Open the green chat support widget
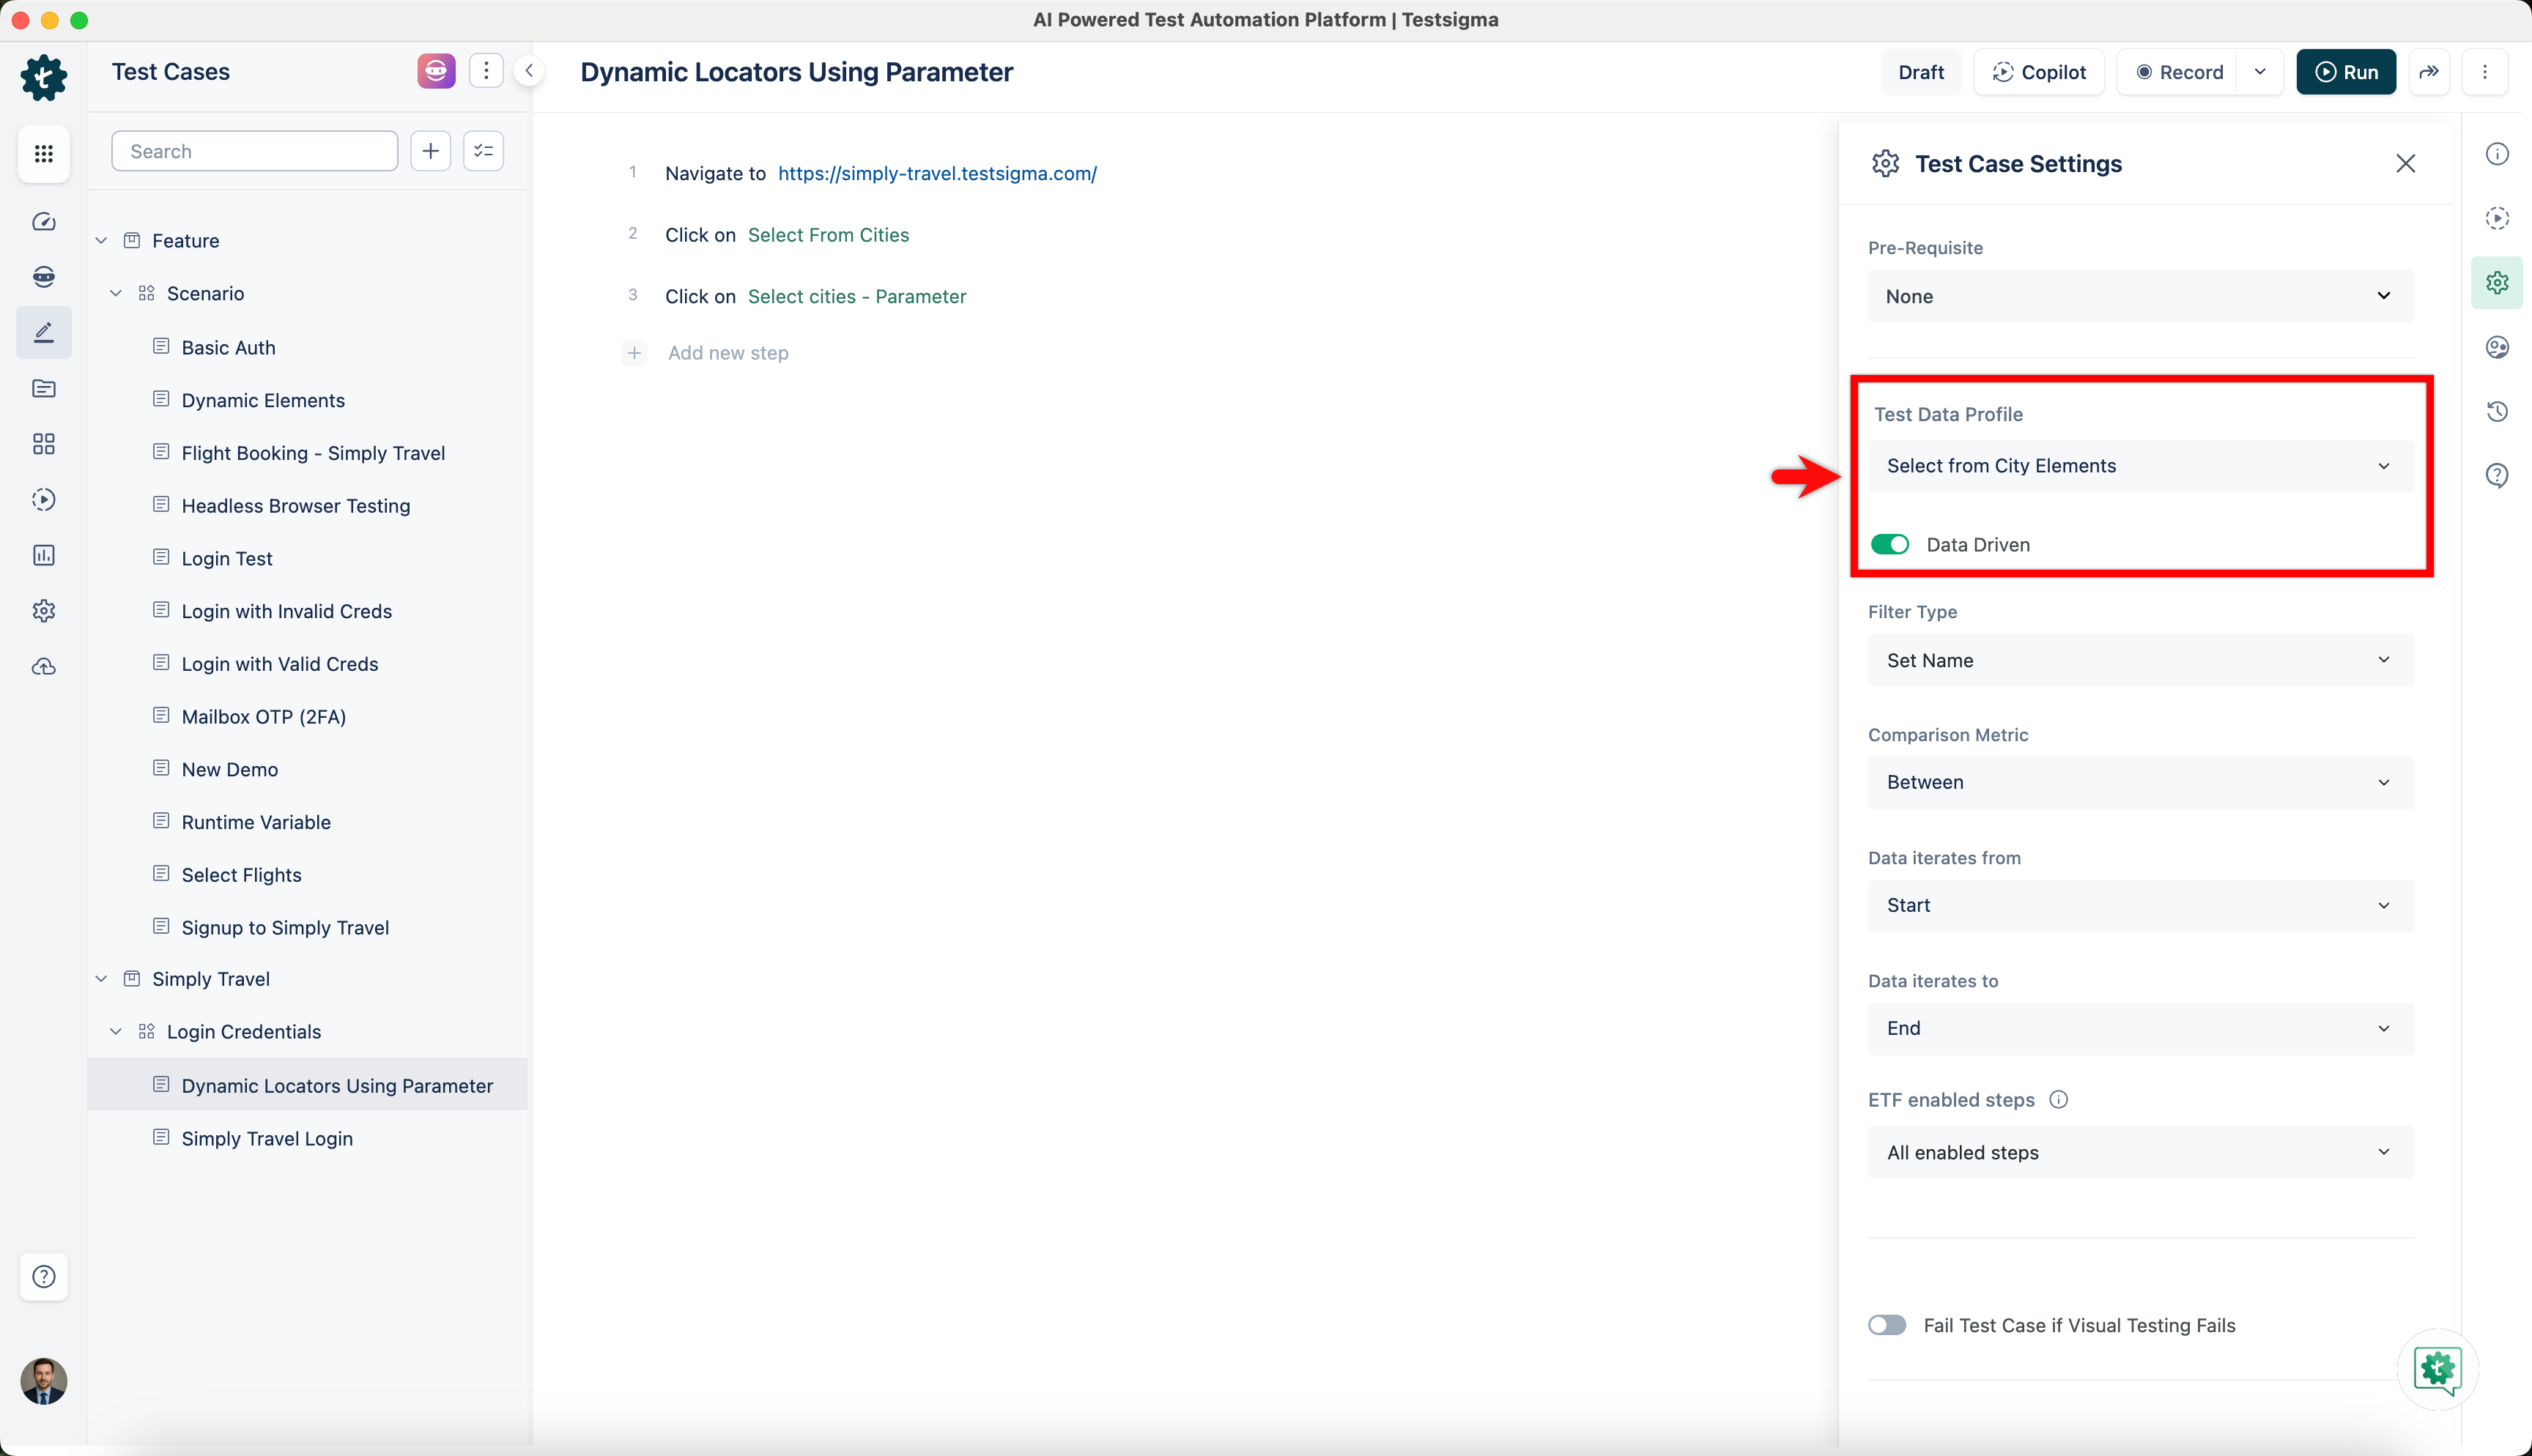The height and width of the screenshot is (1456, 2532). pyautogui.click(x=2437, y=1369)
